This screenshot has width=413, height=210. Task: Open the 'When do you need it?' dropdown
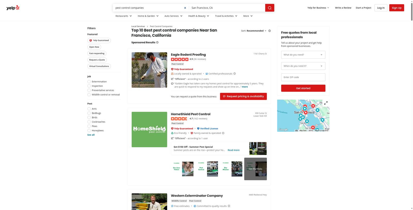point(303,66)
